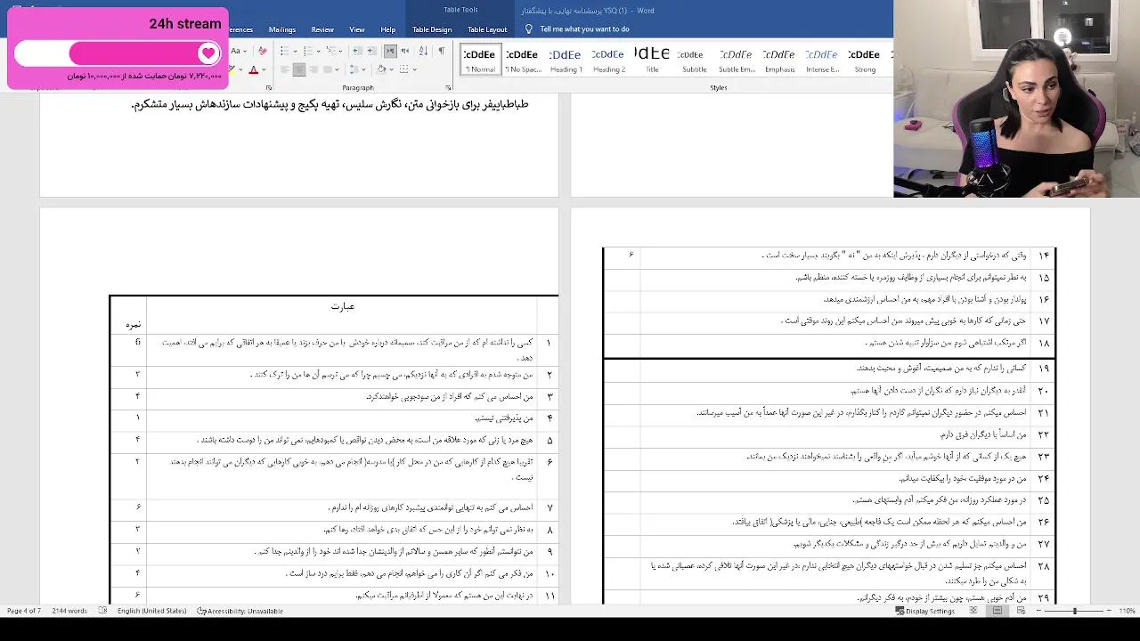1140x641 pixels.
Task: Open Font settings dialog launcher
Action: (x=269, y=88)
